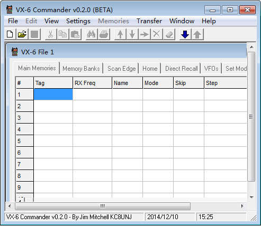Click the binoculars find icon

pyautogui.click(x=92, y=34)
